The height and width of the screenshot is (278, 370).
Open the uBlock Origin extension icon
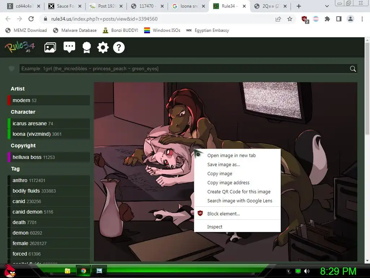305,19
